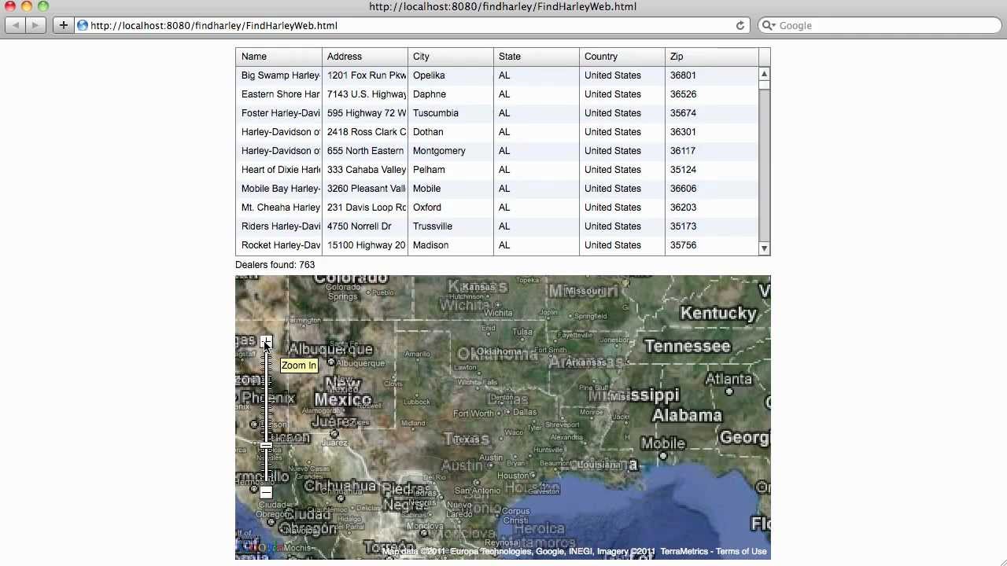
Task: Select the Foster Harley-Davi dealer cell
Action: pyautogui.click(x=278, y=113)
